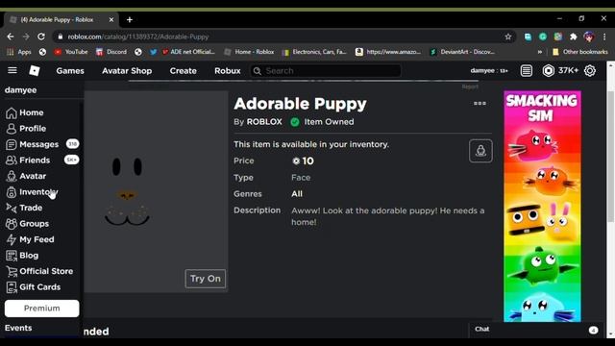Open the Discord bookmark
Image resolution: width=615 pixels, height=346 pixels.
click(x=111, y=52)
